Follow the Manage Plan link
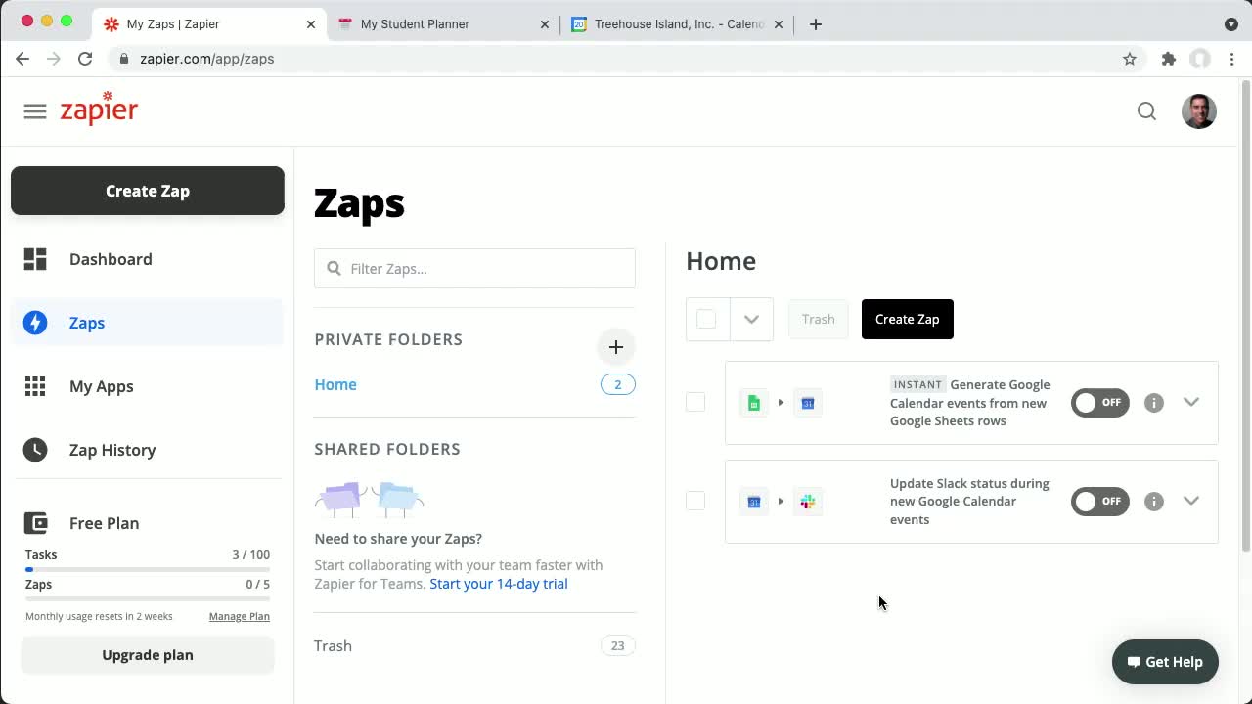 tap(240, 616)
